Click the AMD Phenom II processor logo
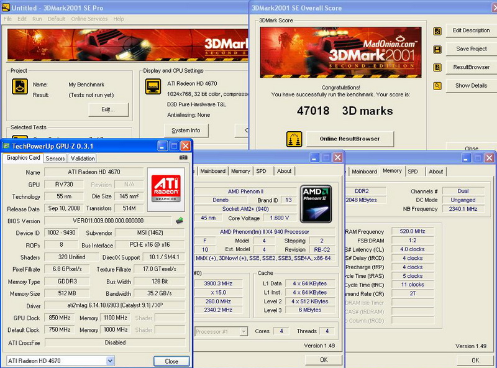 316,204
